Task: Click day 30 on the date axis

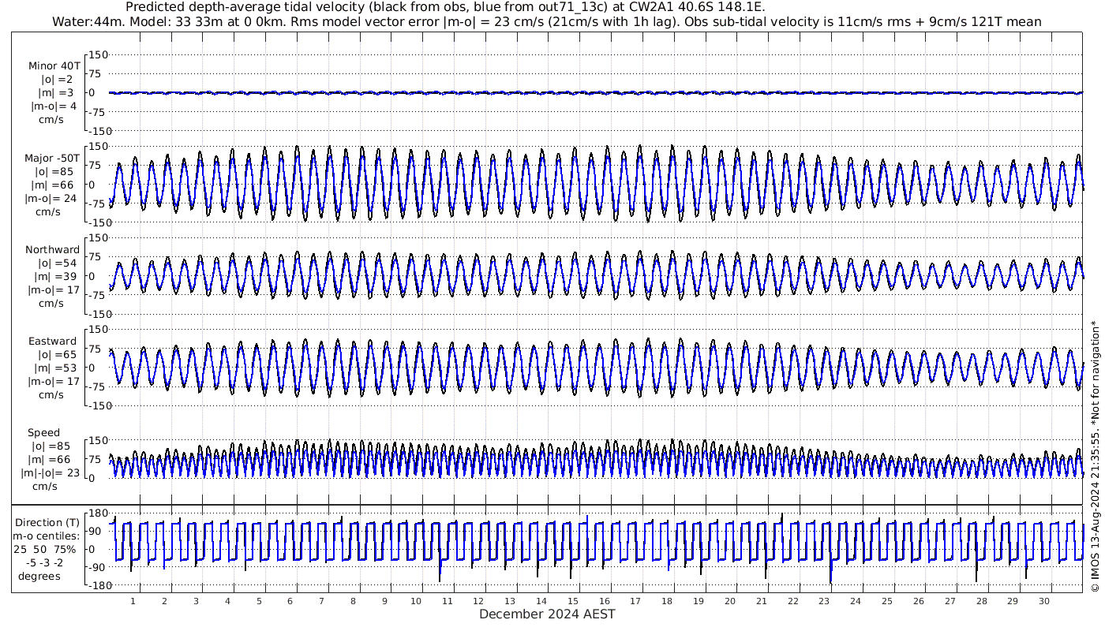Action: pyautogui.click(x=1044, y=601)
